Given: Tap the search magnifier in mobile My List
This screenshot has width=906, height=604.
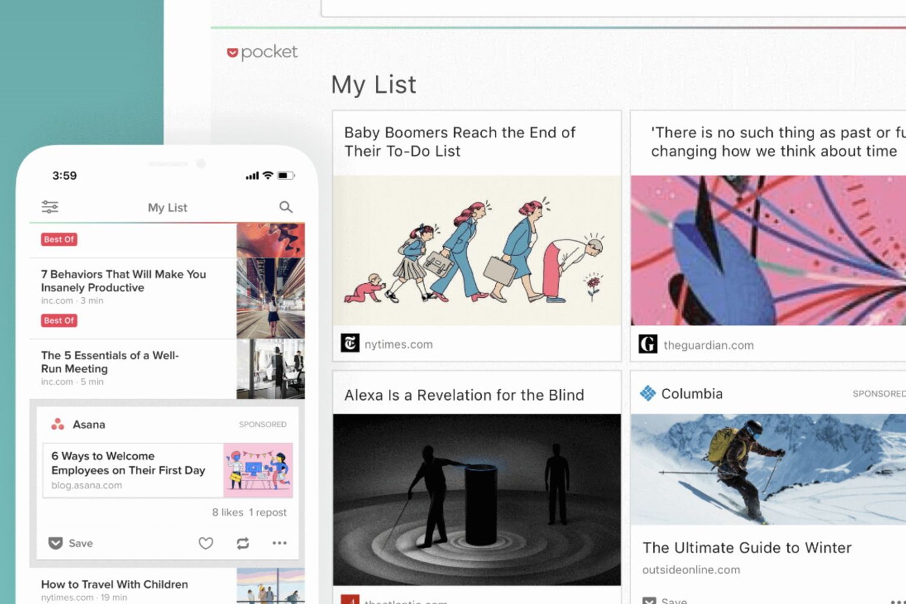Looking at the screenshot, I should click(286, 207).
